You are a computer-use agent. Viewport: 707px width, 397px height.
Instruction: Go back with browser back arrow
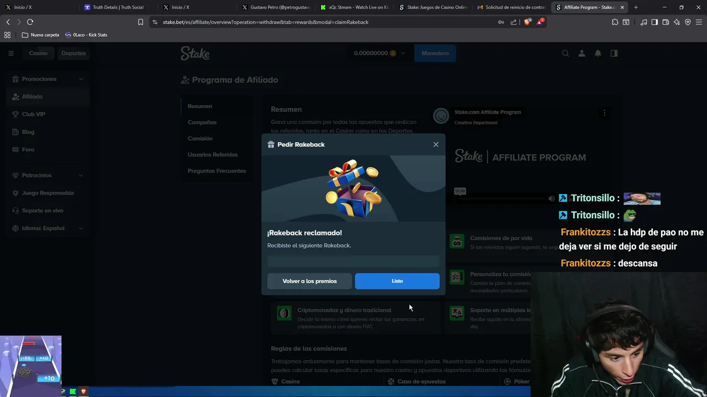click(8, 22)
